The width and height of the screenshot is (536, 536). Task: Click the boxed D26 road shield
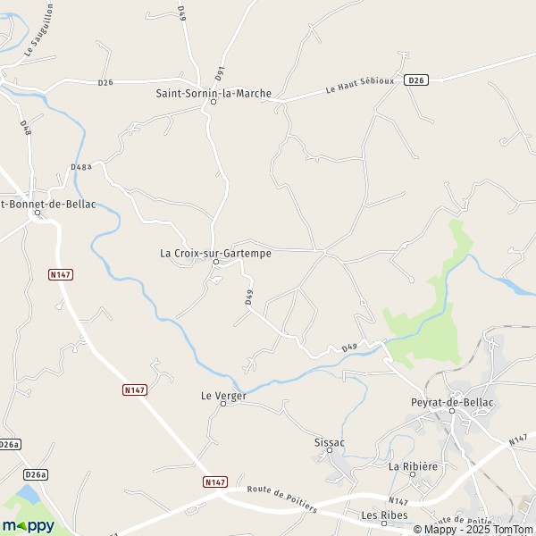416,80
